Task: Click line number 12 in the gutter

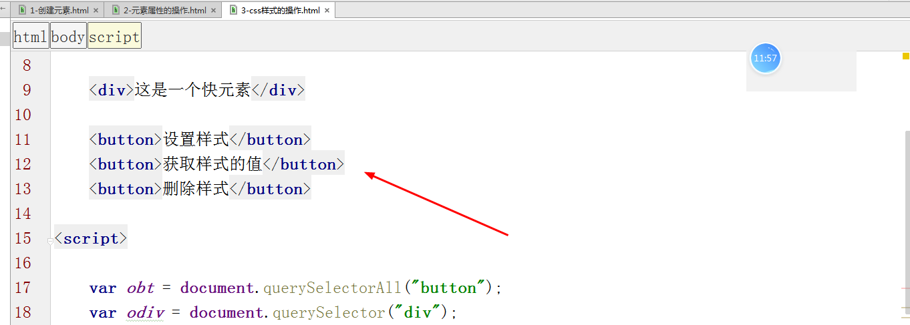Action: tap(23, 164)
